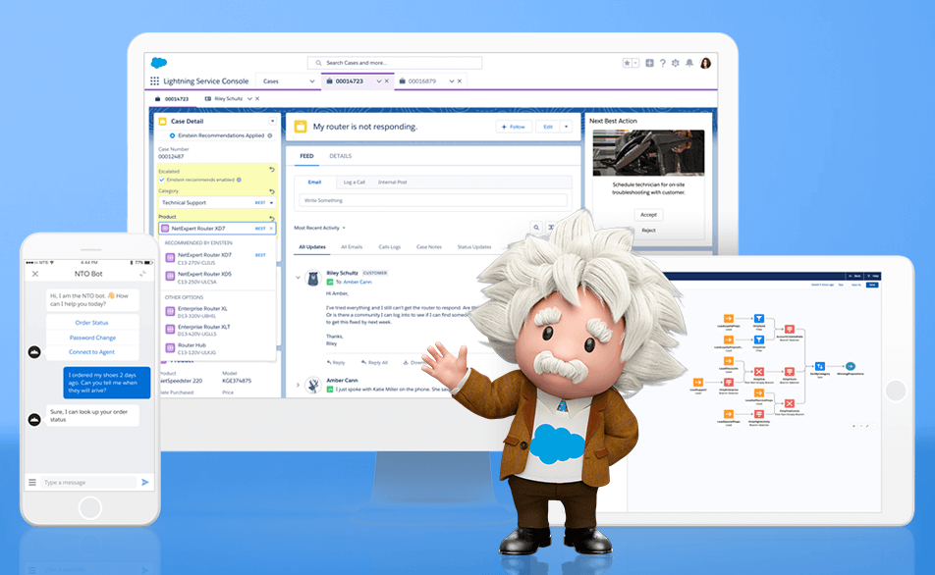
Task: Open the Technical Support category dropdown
Action: (271, 203)
